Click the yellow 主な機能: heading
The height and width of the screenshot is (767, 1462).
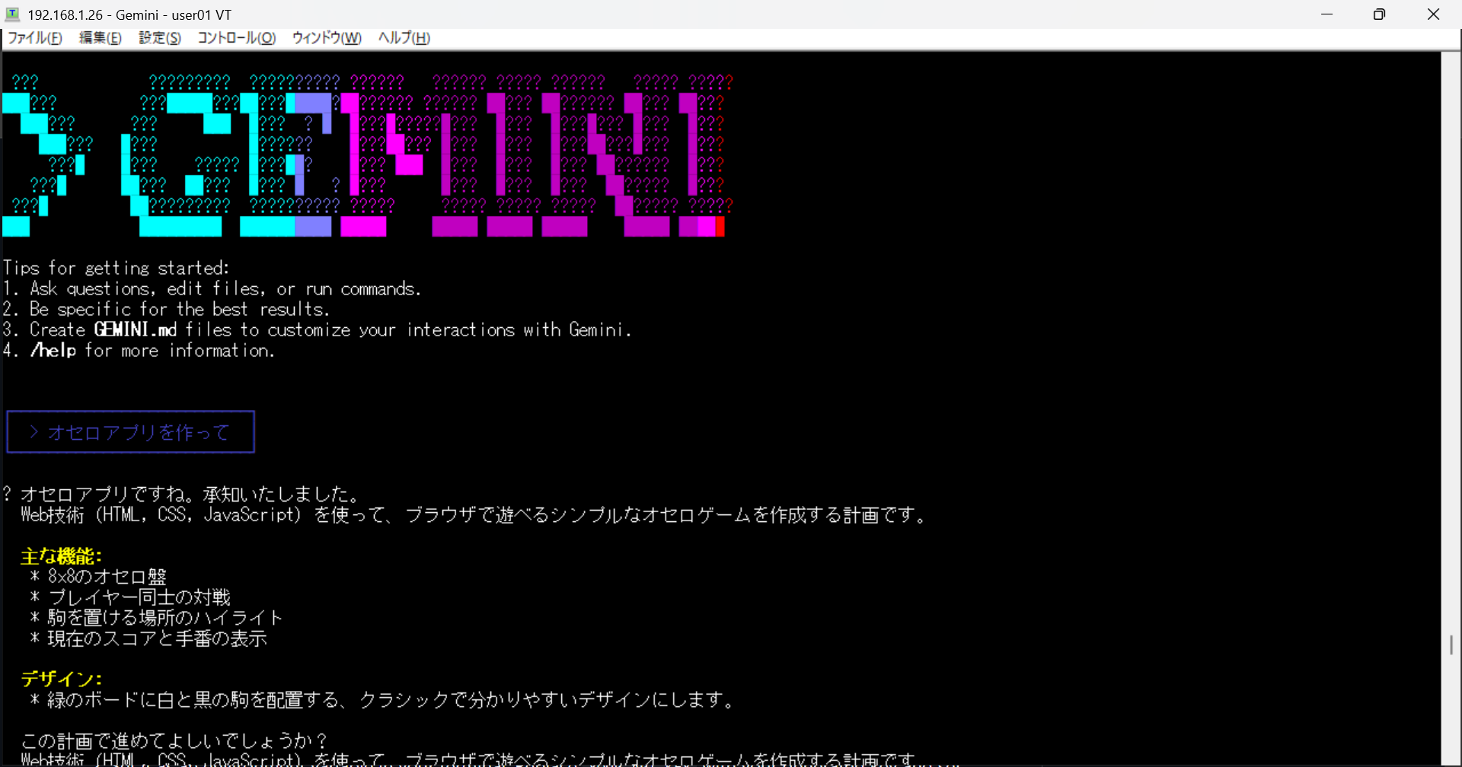click(61, 556)
